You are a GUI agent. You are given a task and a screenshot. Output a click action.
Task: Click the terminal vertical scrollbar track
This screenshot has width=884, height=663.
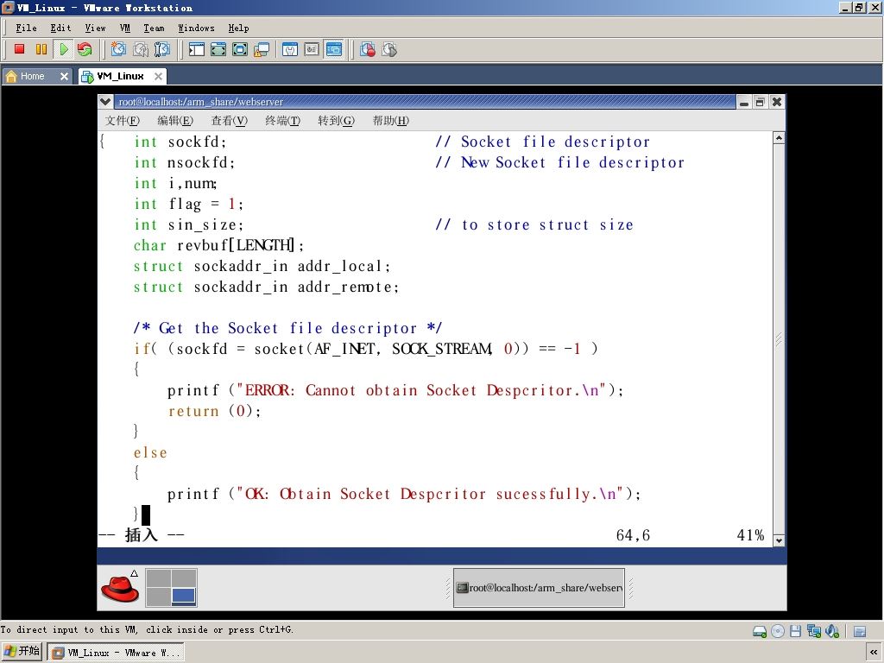pos(779,338)
